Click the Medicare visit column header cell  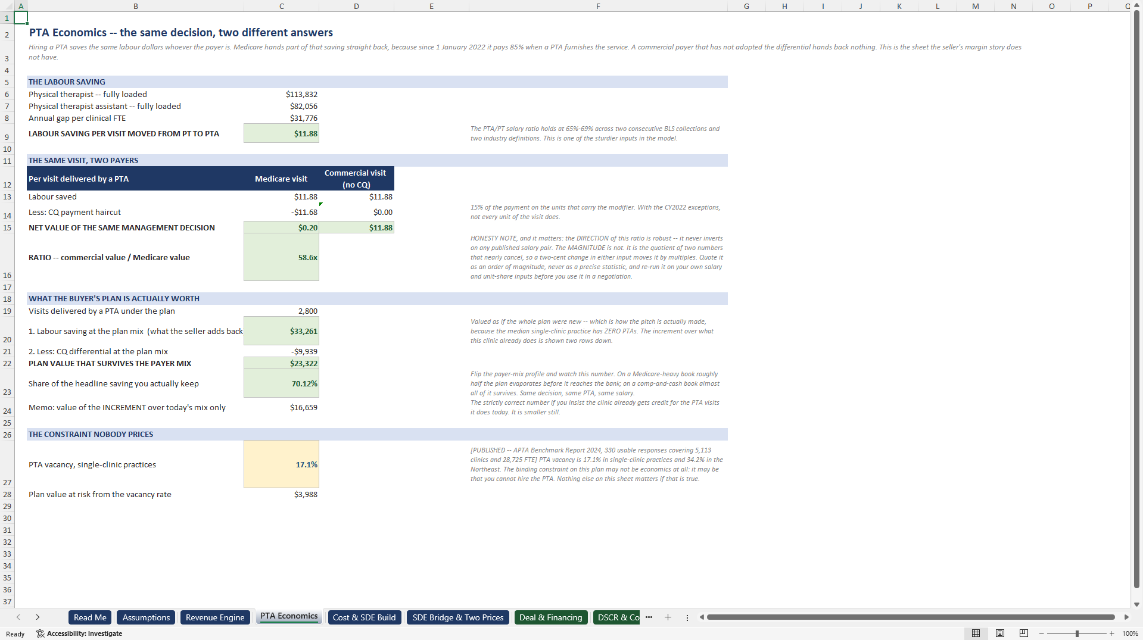click(x=281, y=179)
